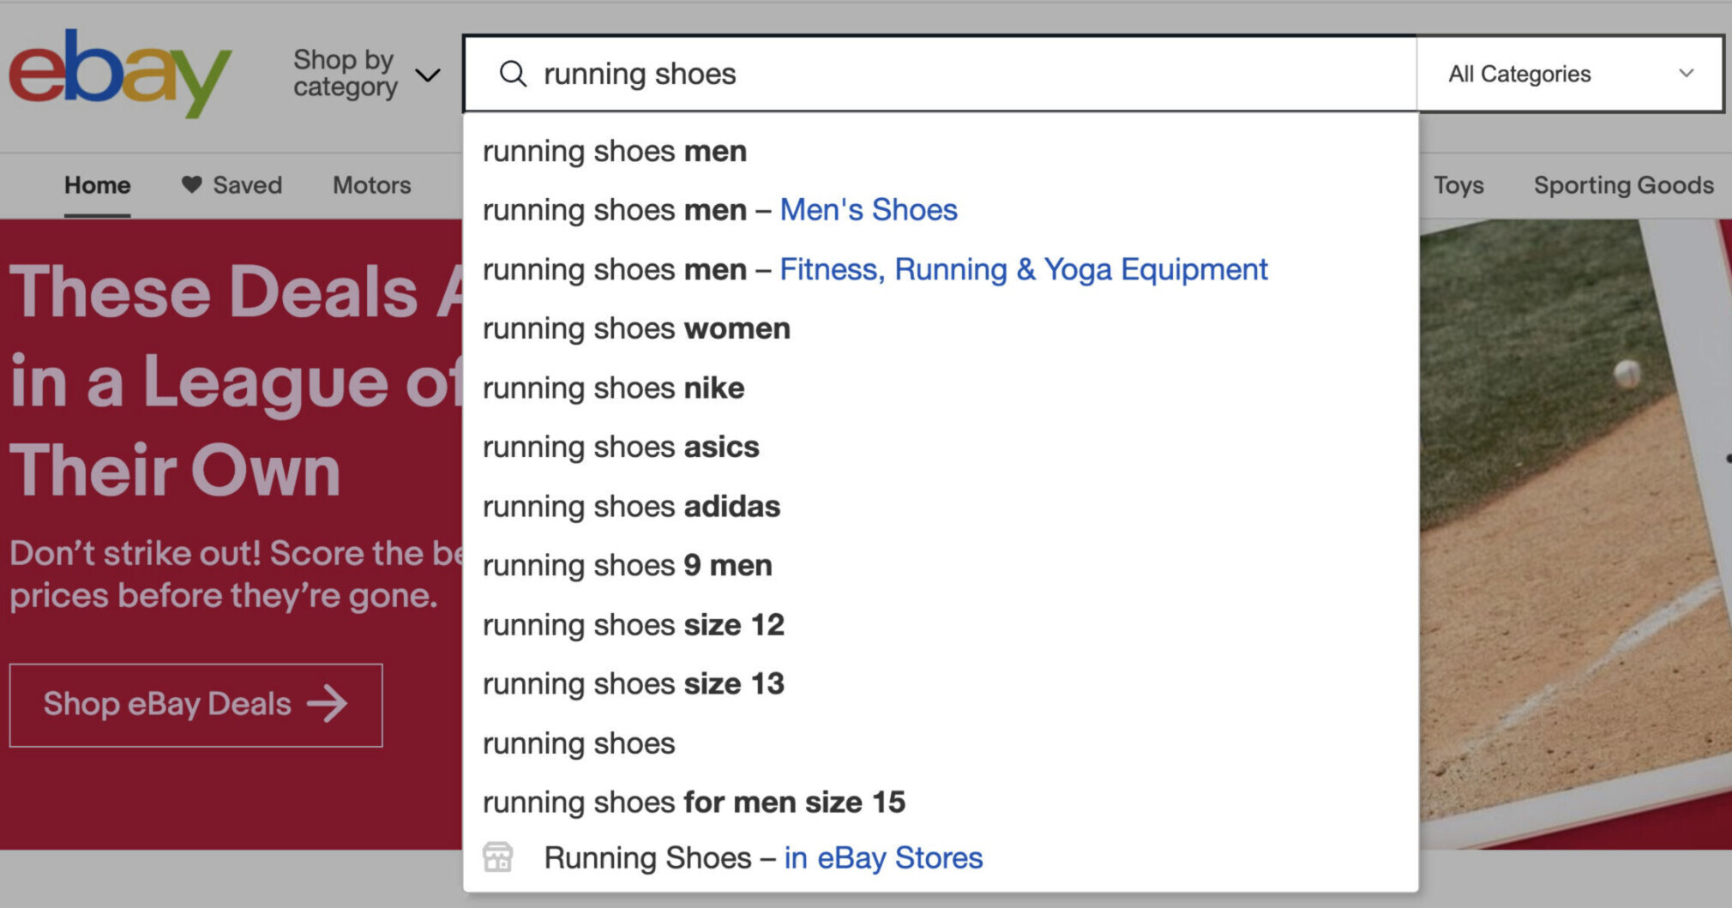Open the Home tab
The width and height of the screenshot is (1732, 908).
point(98,185)
